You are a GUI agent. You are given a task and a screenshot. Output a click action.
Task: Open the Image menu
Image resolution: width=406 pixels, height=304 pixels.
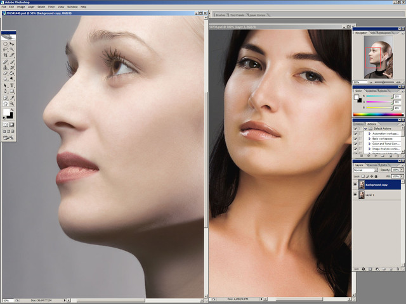click(x=21, y=7)
